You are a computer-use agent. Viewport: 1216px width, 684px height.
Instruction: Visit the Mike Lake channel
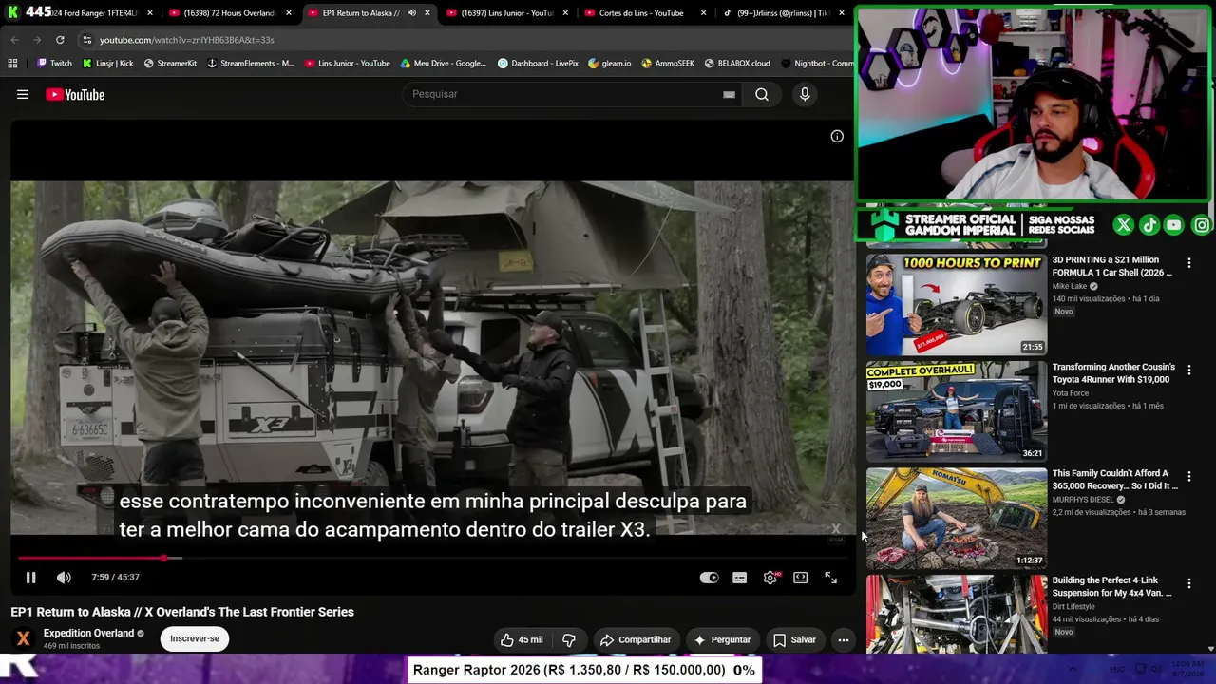(1069, 286)
